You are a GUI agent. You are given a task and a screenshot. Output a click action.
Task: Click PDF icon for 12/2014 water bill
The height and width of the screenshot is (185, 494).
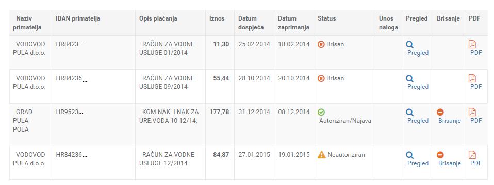472,155
